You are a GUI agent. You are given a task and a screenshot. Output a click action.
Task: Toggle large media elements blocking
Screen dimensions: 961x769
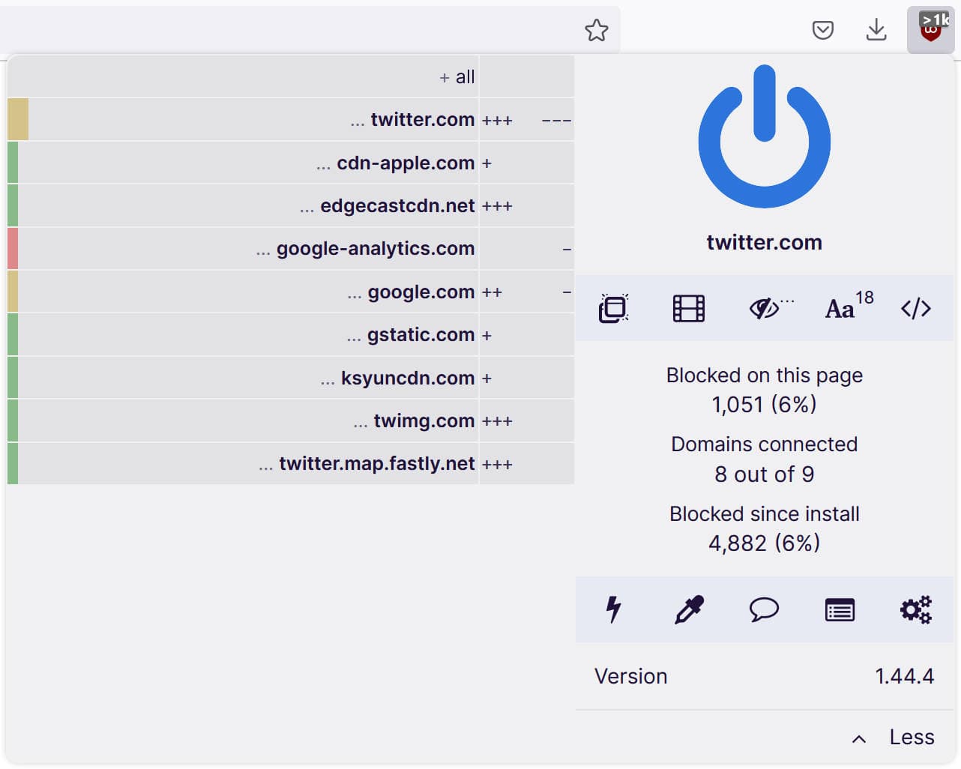pos(688,308)
